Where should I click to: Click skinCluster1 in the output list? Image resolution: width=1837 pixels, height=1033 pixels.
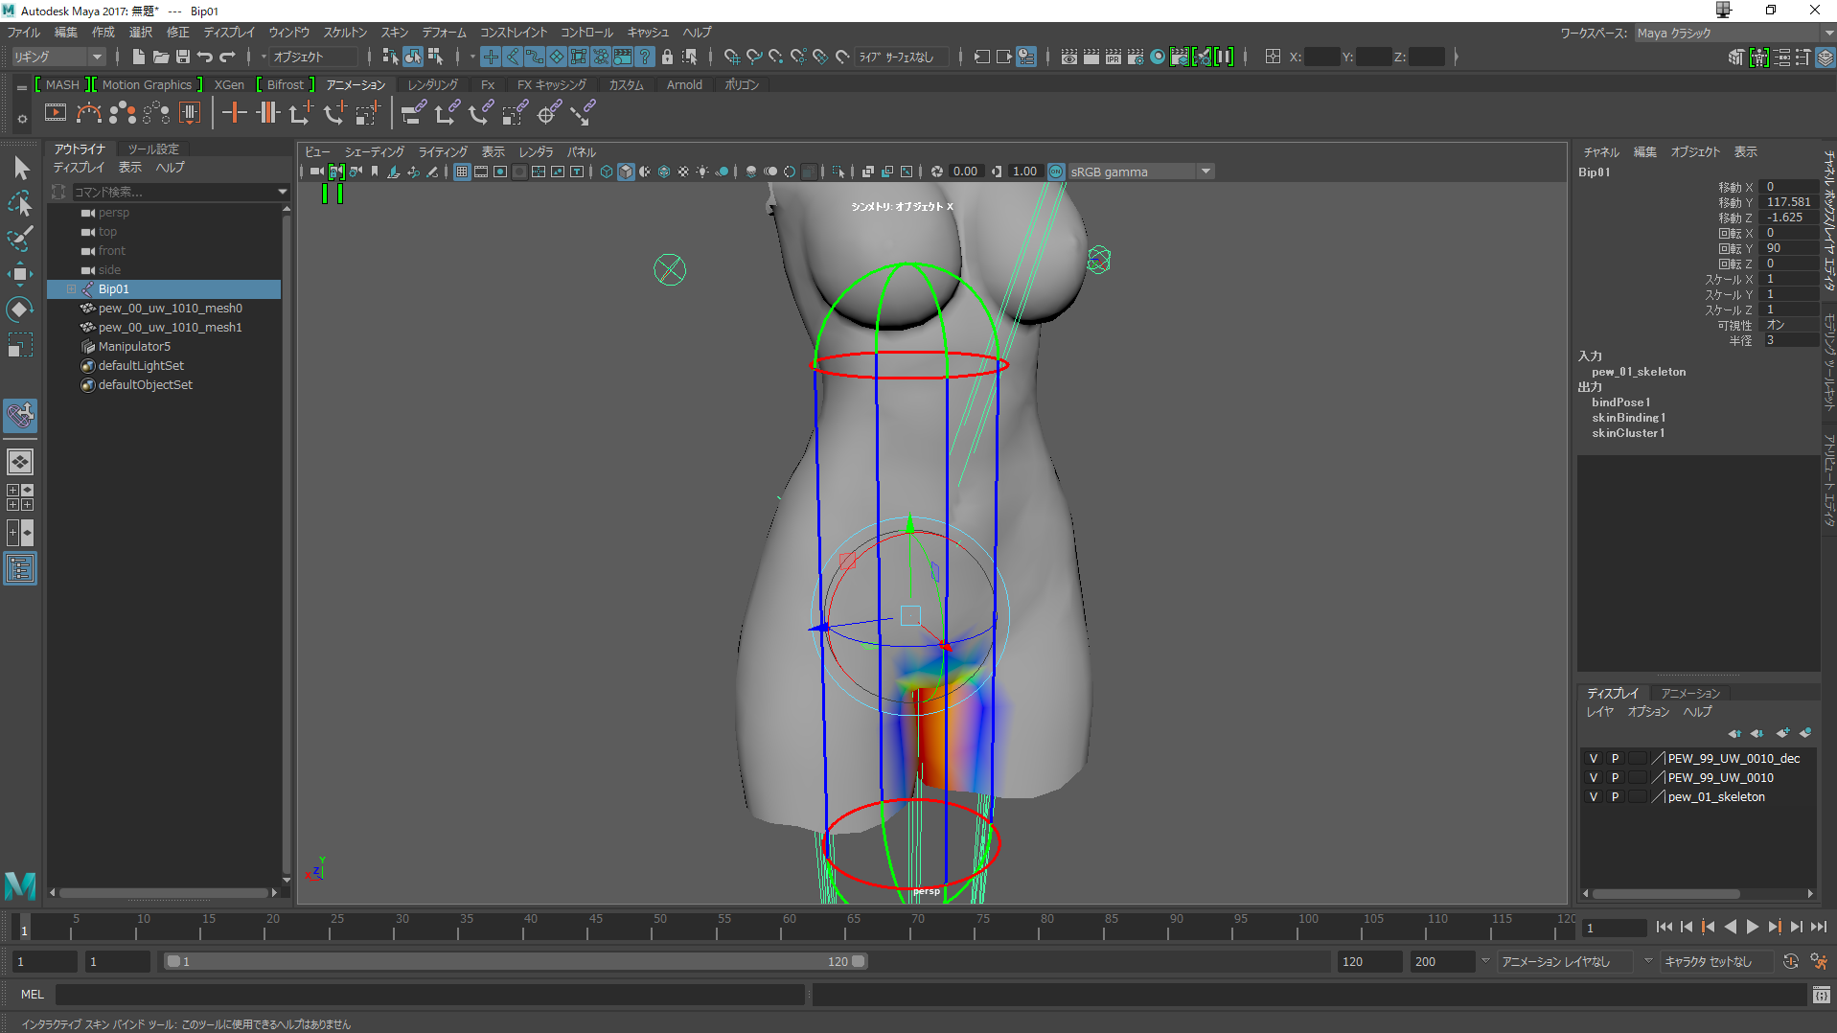[1628, 433]
